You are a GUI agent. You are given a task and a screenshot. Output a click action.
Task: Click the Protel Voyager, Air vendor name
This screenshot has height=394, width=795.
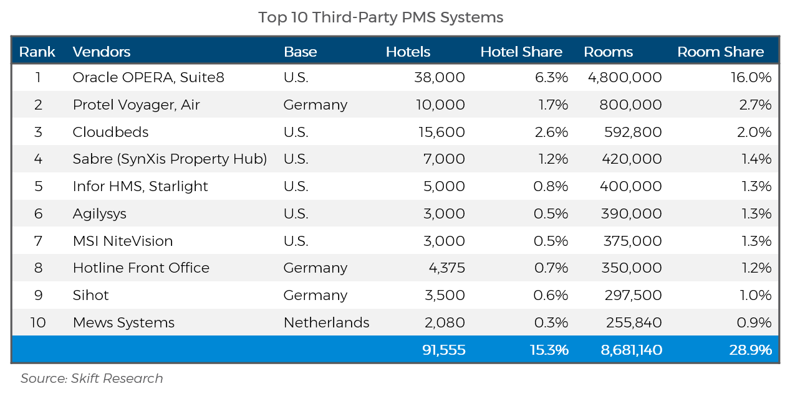[136, 105]
